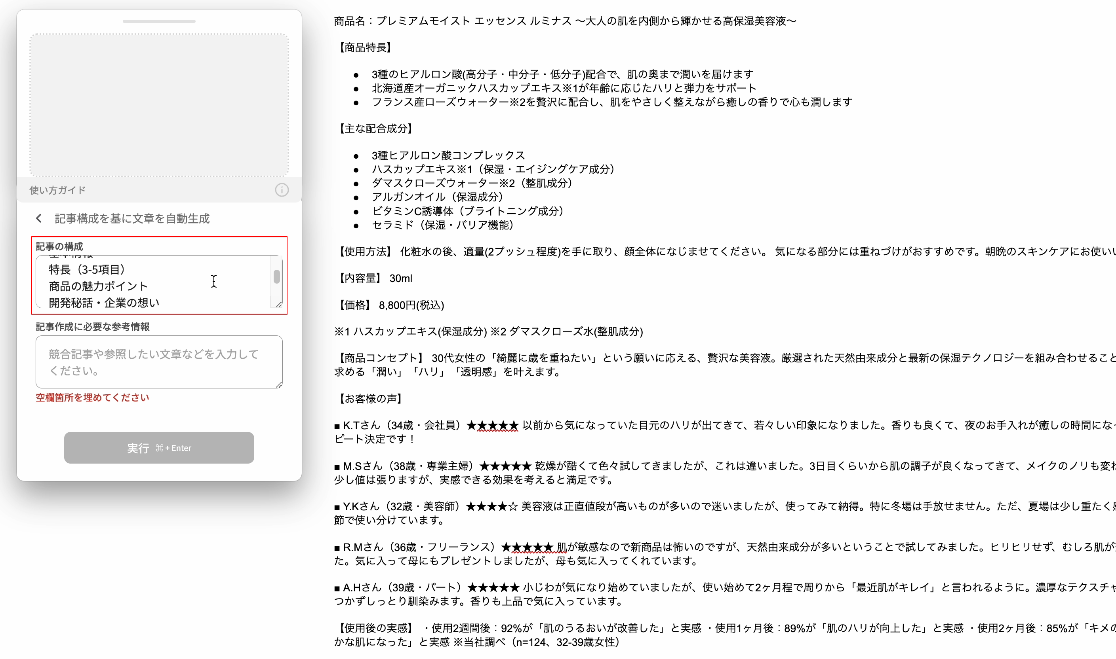
Task: Click the 記事作成に必要な参考情報 label
Action: point(93,326)
